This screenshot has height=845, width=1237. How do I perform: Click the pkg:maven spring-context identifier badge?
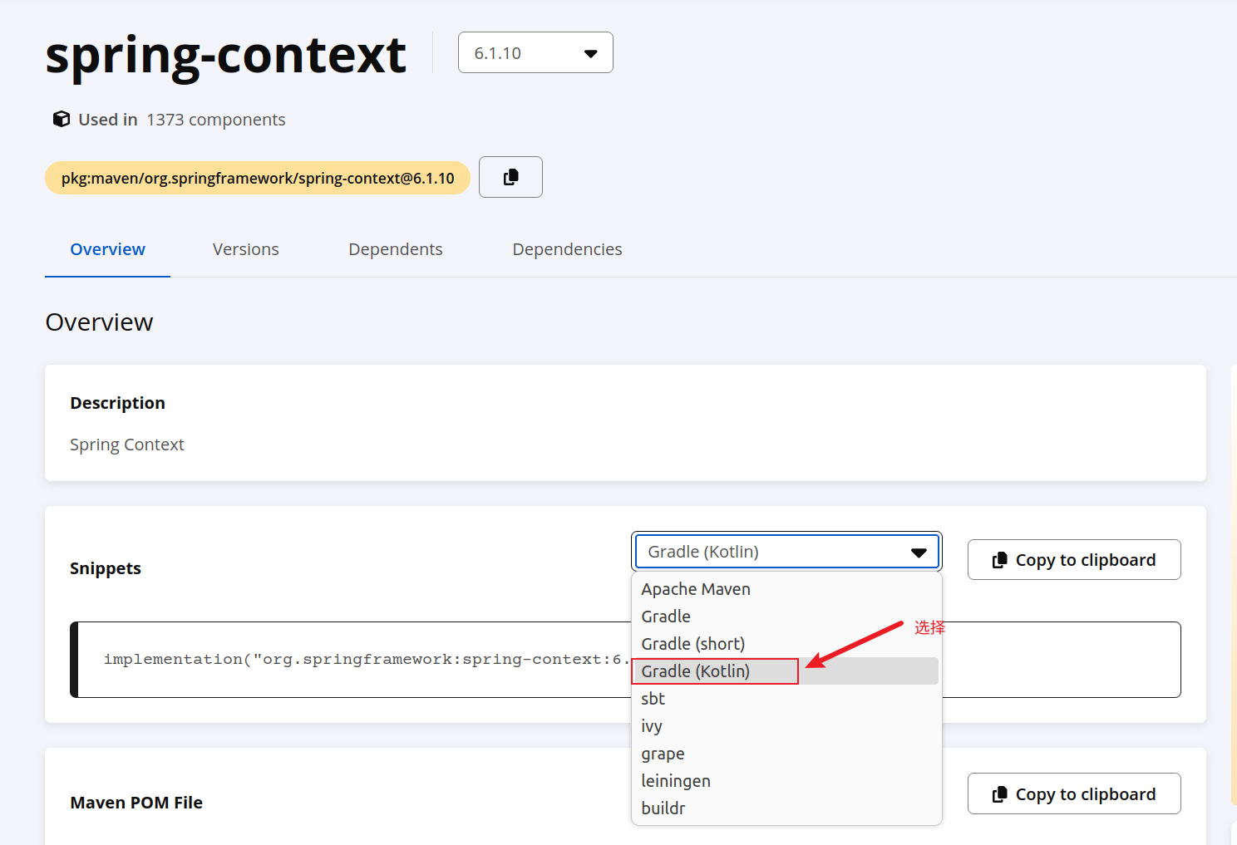[258, 178]
